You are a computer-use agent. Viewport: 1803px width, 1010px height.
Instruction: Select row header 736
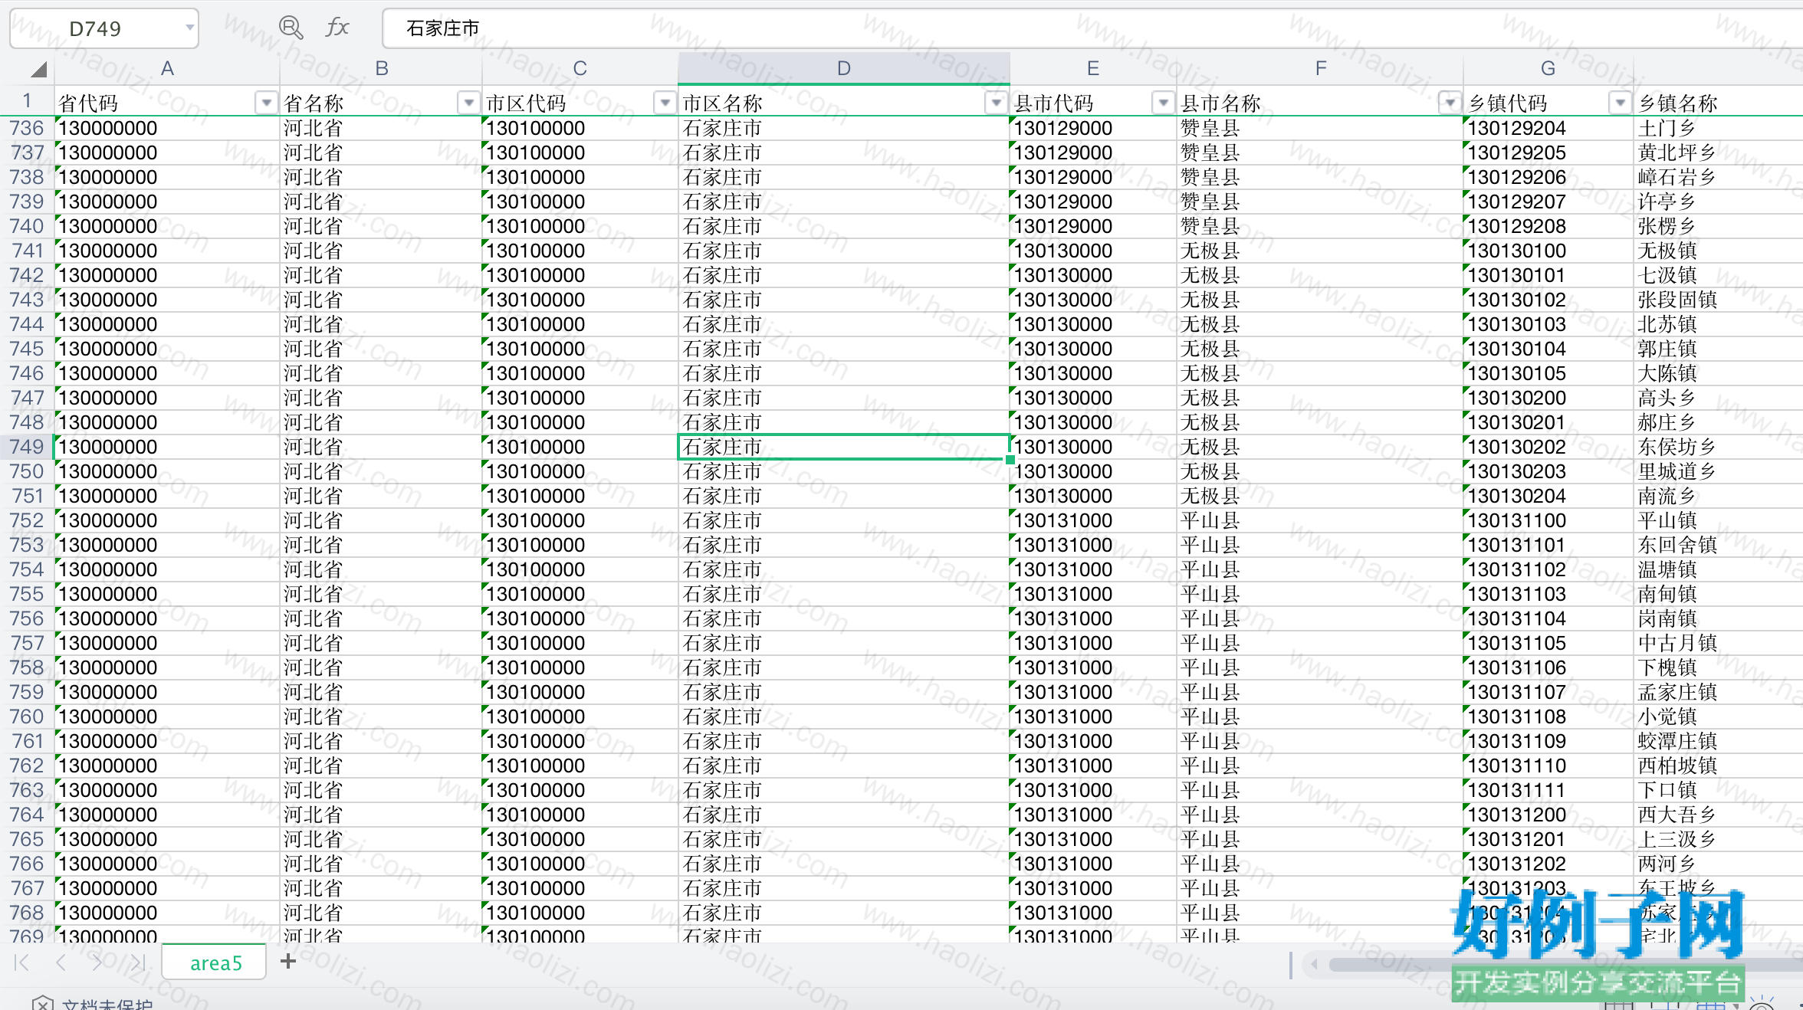(x=27, y=128)
